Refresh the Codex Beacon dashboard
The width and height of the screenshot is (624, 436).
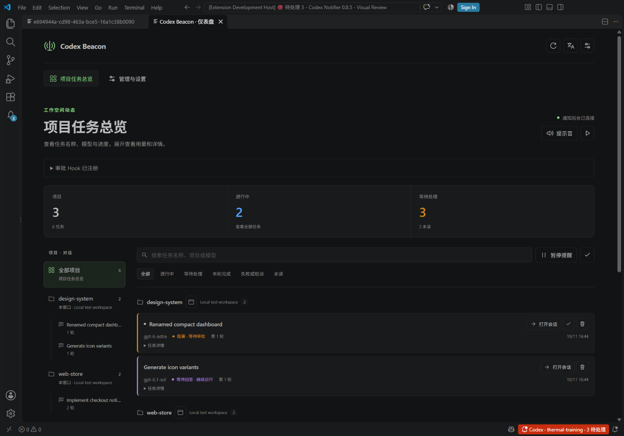553,46
